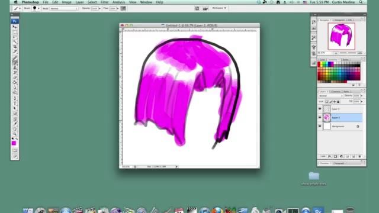
Task: Switch to the Channels tab
Action: pos(335,92)
